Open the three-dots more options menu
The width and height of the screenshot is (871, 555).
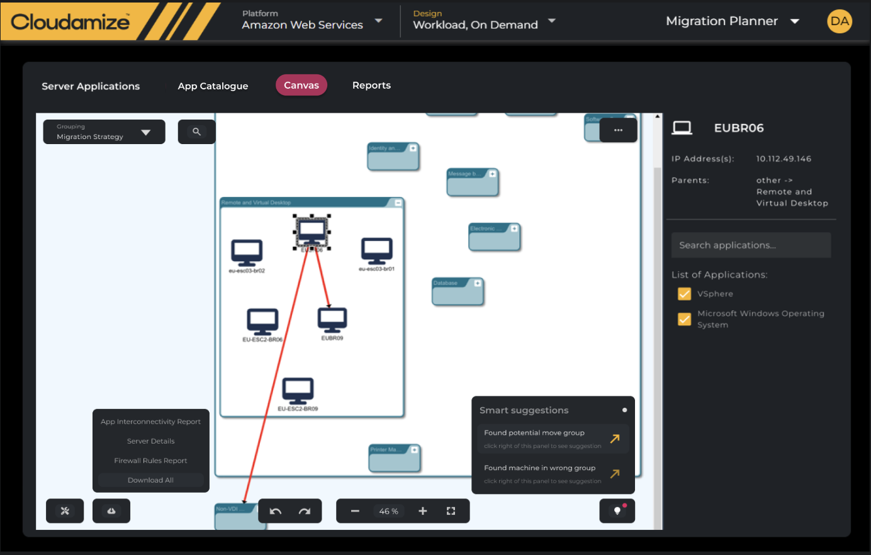(x=618, y=130)
